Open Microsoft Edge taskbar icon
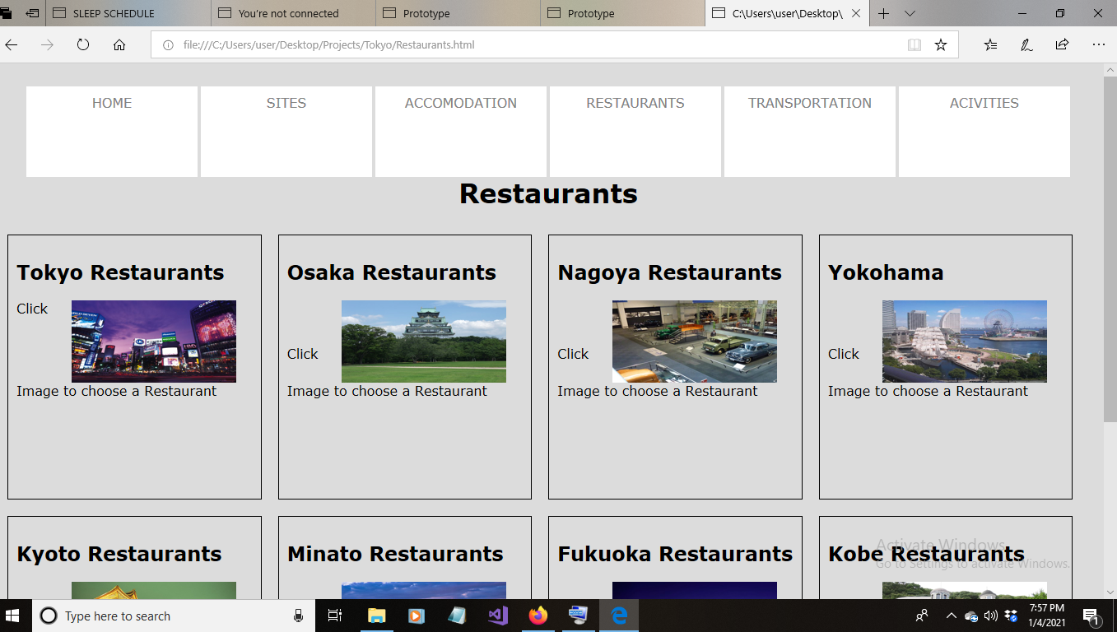The width and height of the screenshot is (1117, 632). tap(619, 616)
